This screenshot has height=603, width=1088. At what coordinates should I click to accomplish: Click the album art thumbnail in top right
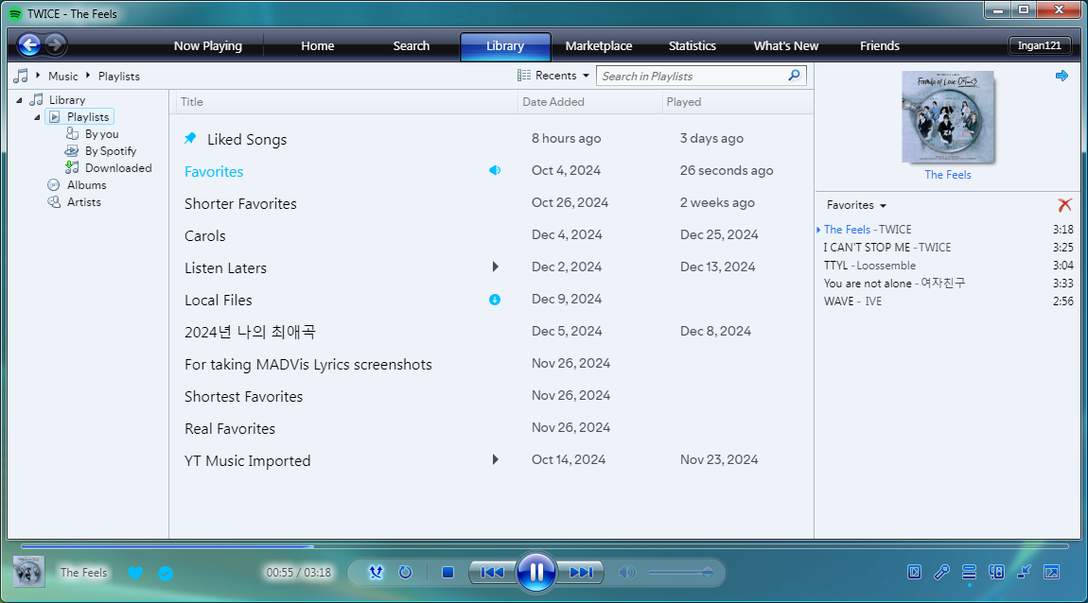pos(947,116)
